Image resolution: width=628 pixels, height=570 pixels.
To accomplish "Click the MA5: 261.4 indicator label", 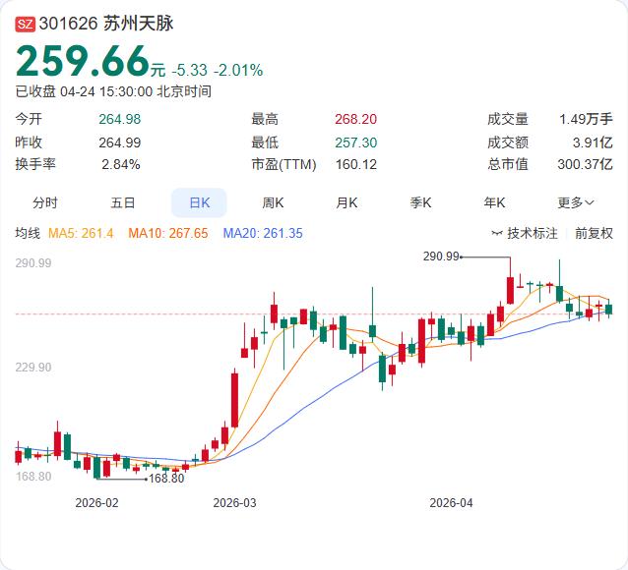I will (x=81, y=233).
